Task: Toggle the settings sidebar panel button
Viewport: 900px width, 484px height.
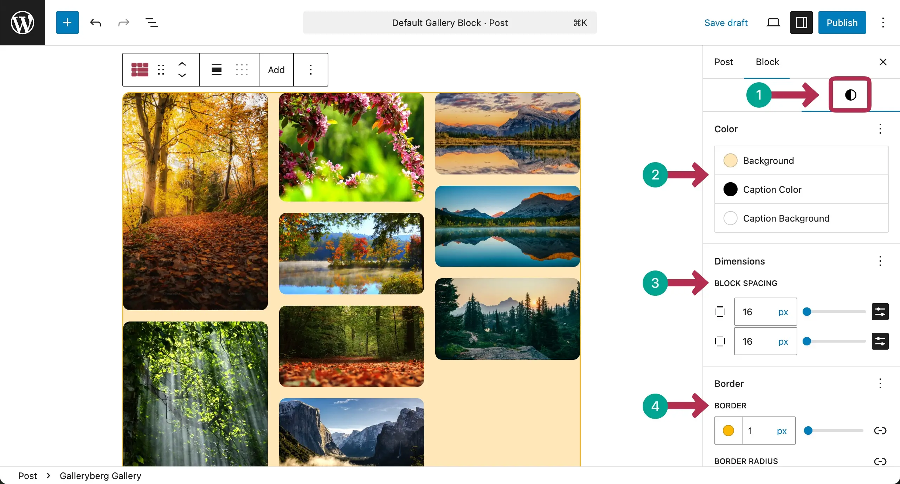Action: point(801,23)
